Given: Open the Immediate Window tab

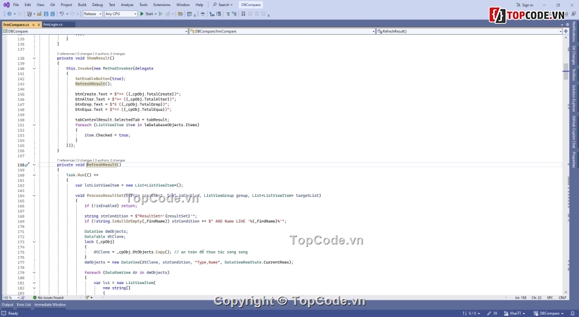Looking at the screenshot, I should [x=50, y=305].
